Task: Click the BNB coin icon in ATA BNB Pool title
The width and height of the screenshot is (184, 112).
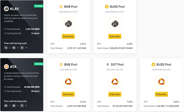Action: click(x=61, y=64)
